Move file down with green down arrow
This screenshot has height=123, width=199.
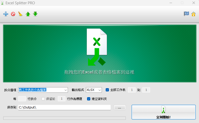[x=35, y=14]
